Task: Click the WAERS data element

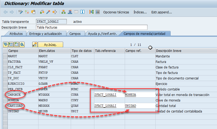Action: point(43,100)
